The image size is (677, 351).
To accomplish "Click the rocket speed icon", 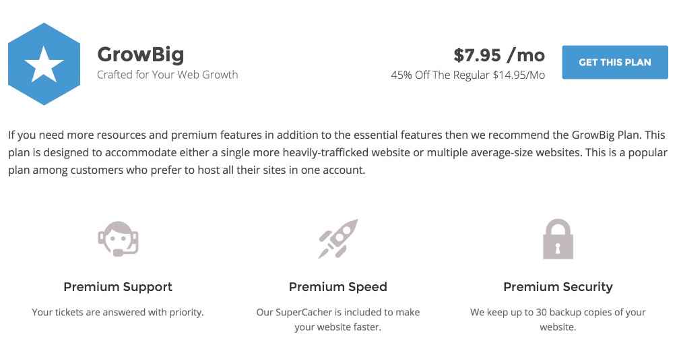I will [x=338, y=238].
